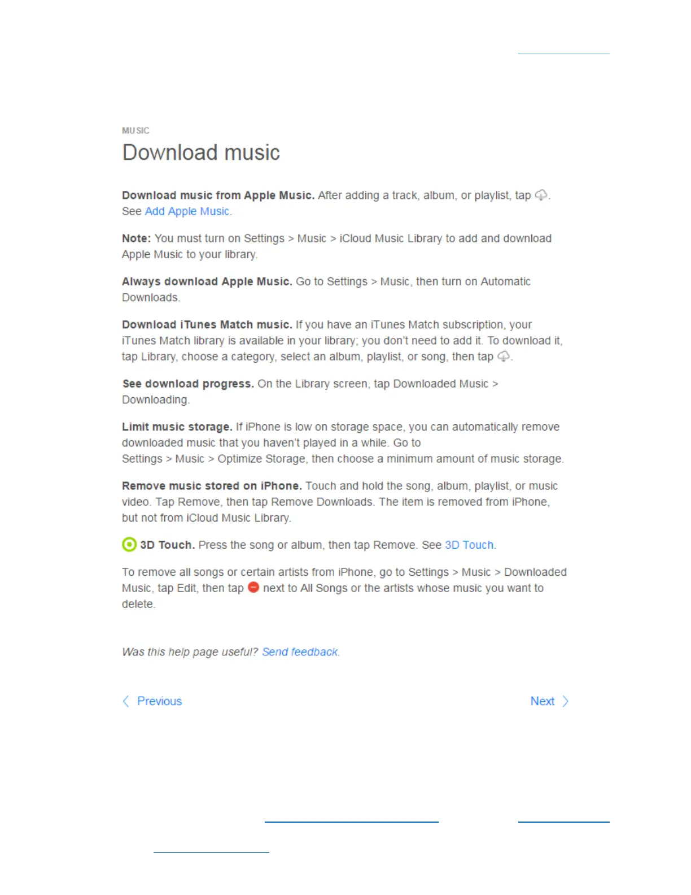
Task: Click the underlined link at bottom left
Action: pos(211,850)
